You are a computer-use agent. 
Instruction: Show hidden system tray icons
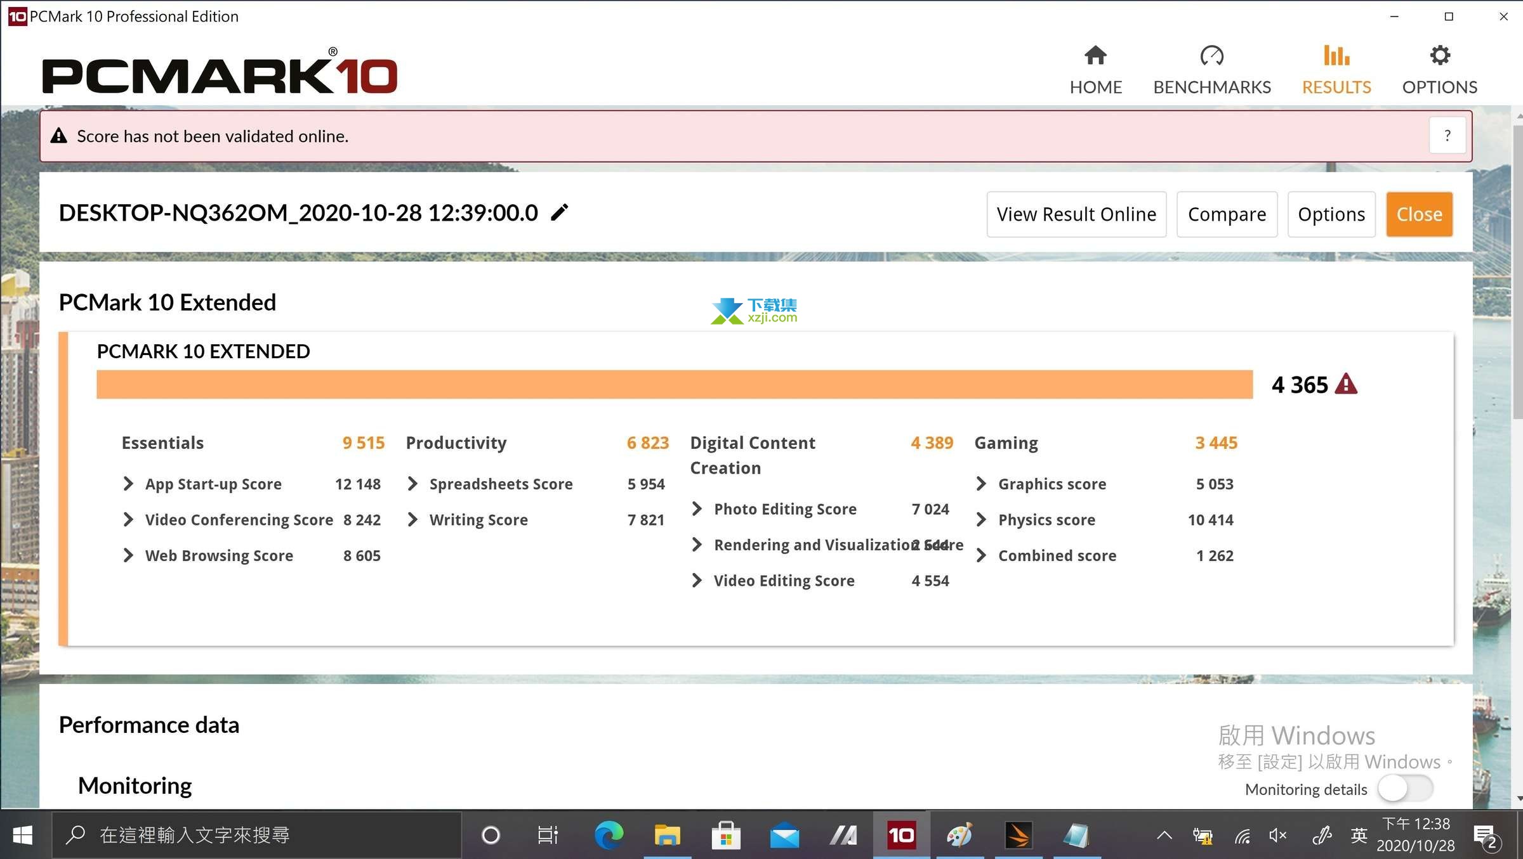1164,835
